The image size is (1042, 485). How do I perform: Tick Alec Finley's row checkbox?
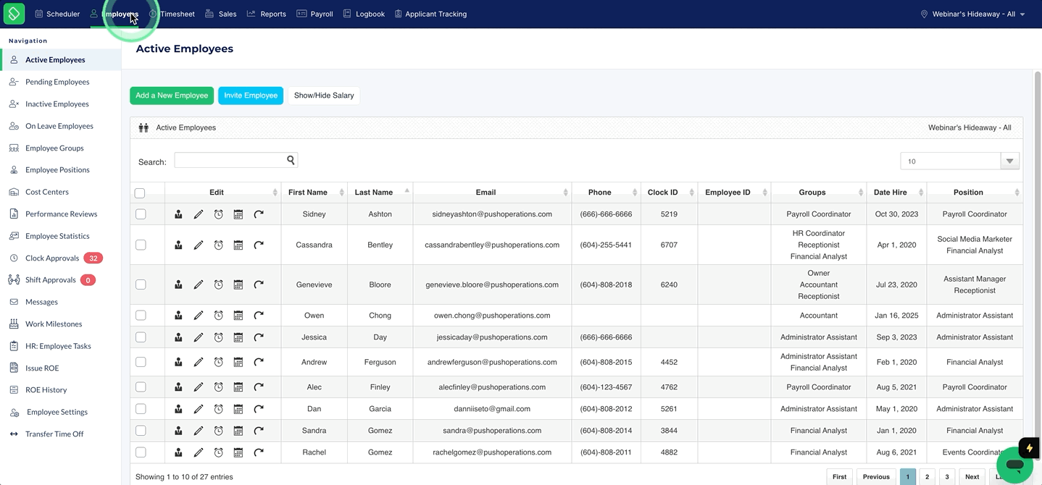[141, 387]
